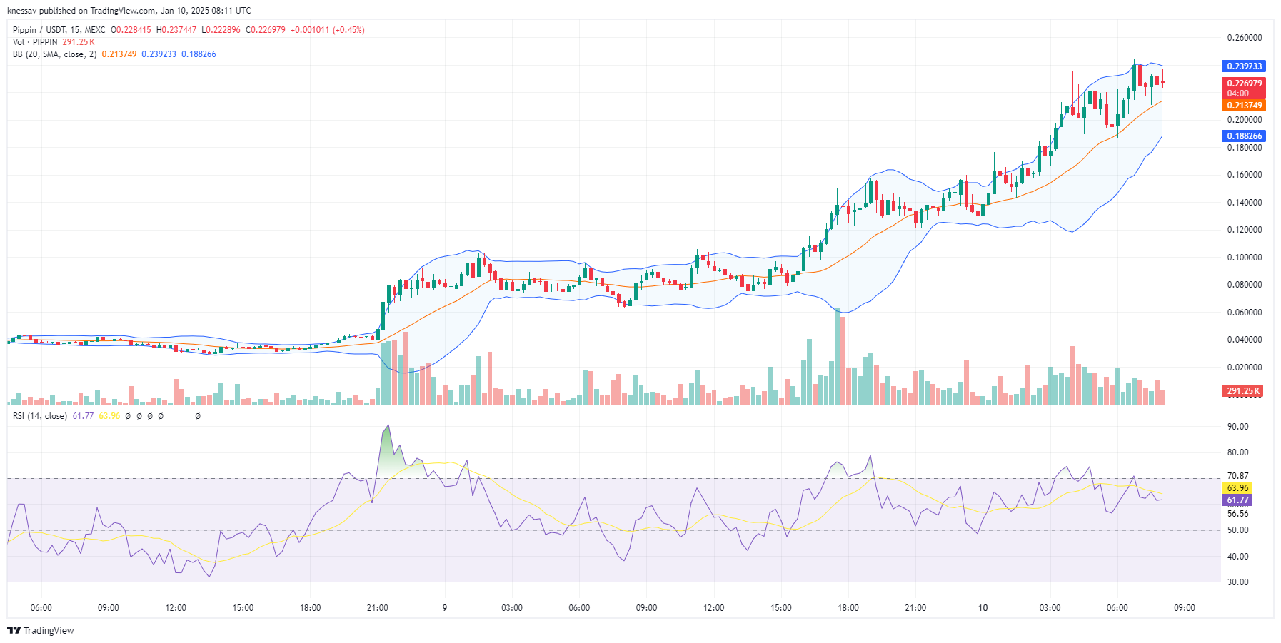Click the red current price tag 0.226979

tap(1244, 83)
